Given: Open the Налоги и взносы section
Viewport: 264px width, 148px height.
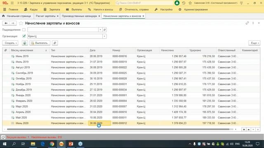Looking at the screenshot, I should click(x=100, y=9).
